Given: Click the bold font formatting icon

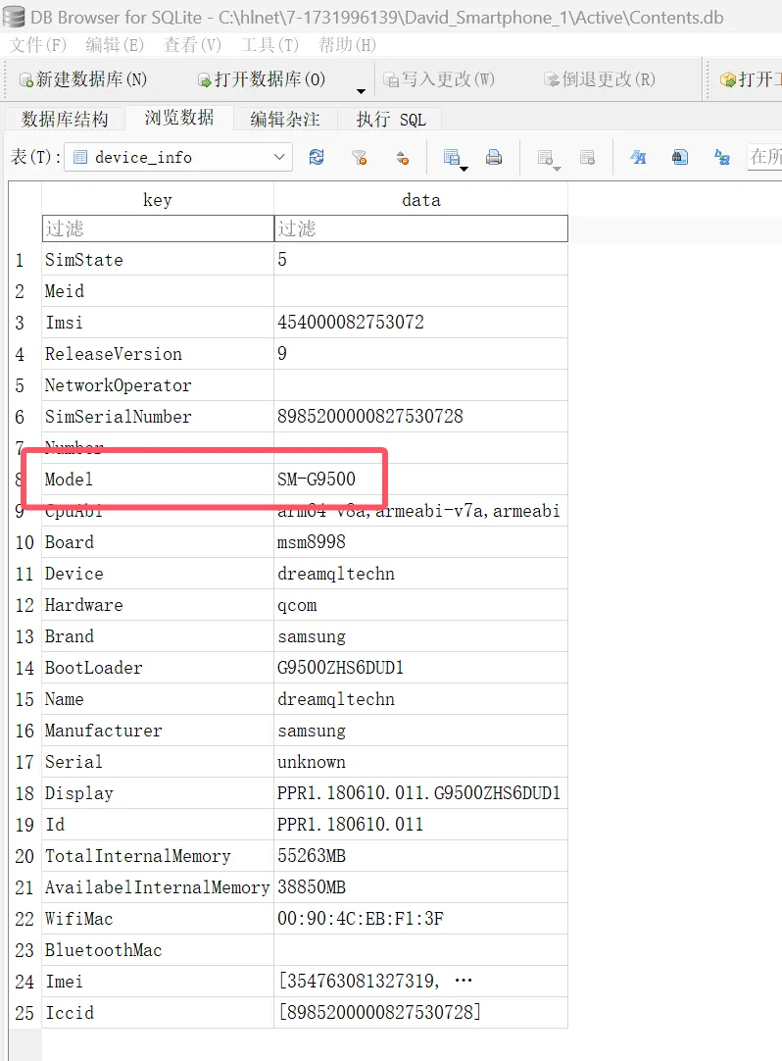Looking at the screenshot, I should click(x=638, y=158).
